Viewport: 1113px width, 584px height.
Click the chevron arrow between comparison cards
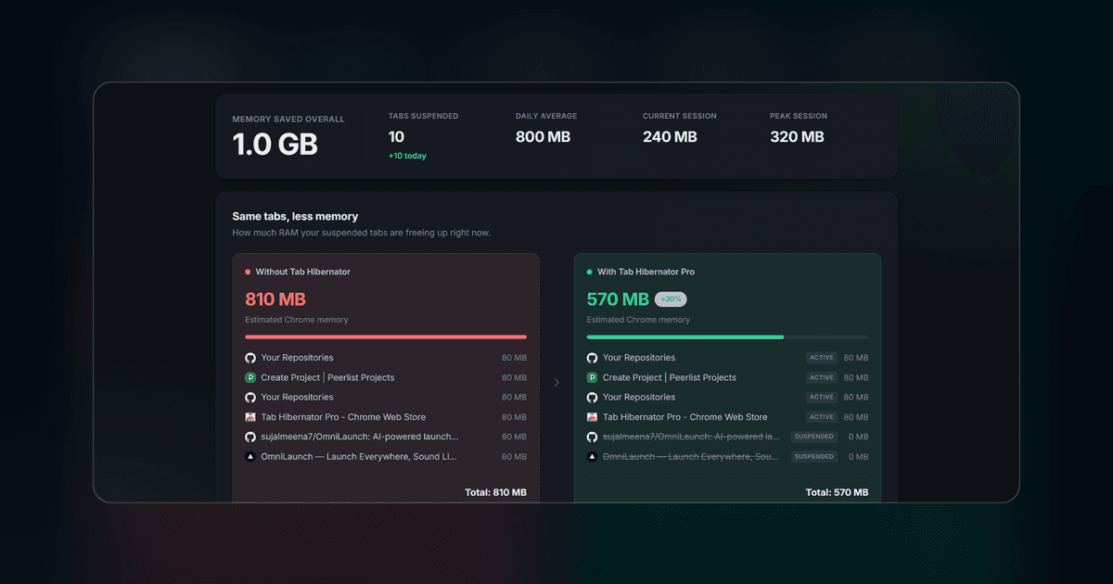click(556, 382)
